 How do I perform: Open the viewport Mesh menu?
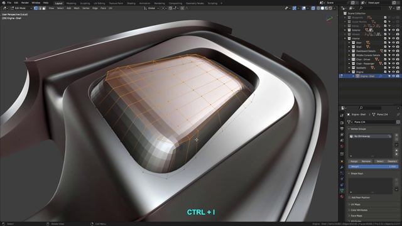pos(77,8)
